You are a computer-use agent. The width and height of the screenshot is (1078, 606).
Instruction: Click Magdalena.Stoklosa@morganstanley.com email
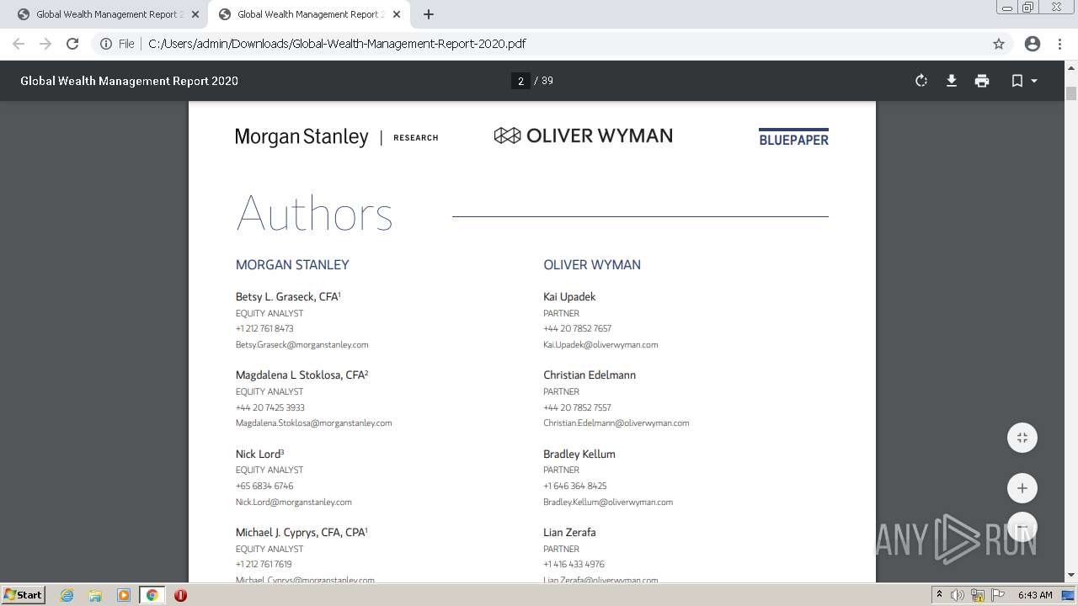click(x=313, y=423)
